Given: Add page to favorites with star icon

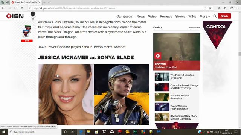Looking at the screenshot, I should [x=210, y=8].
